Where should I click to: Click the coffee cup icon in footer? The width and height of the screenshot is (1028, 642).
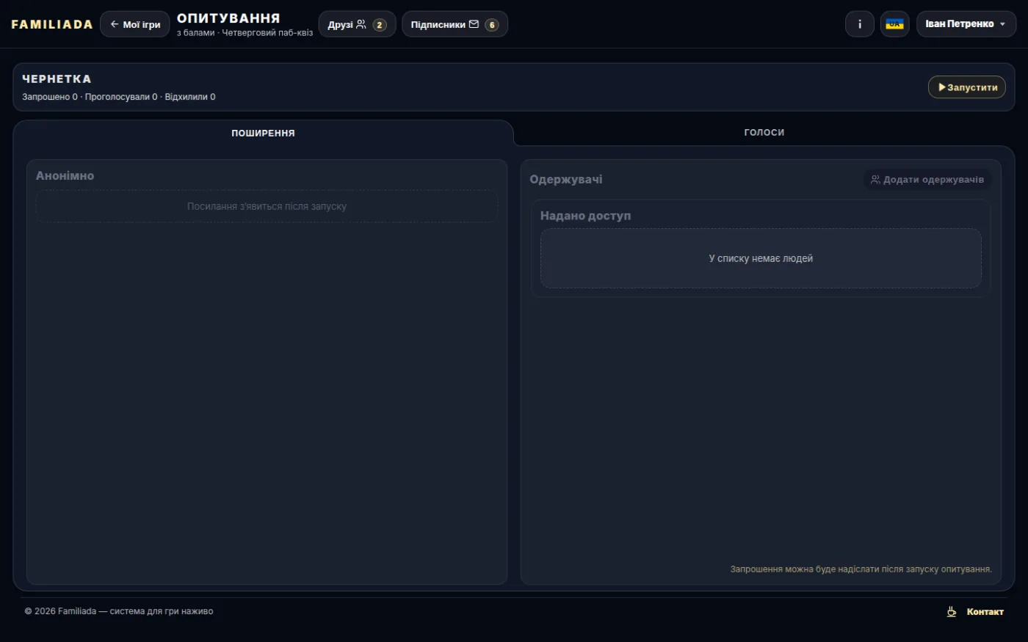point(952,611)
